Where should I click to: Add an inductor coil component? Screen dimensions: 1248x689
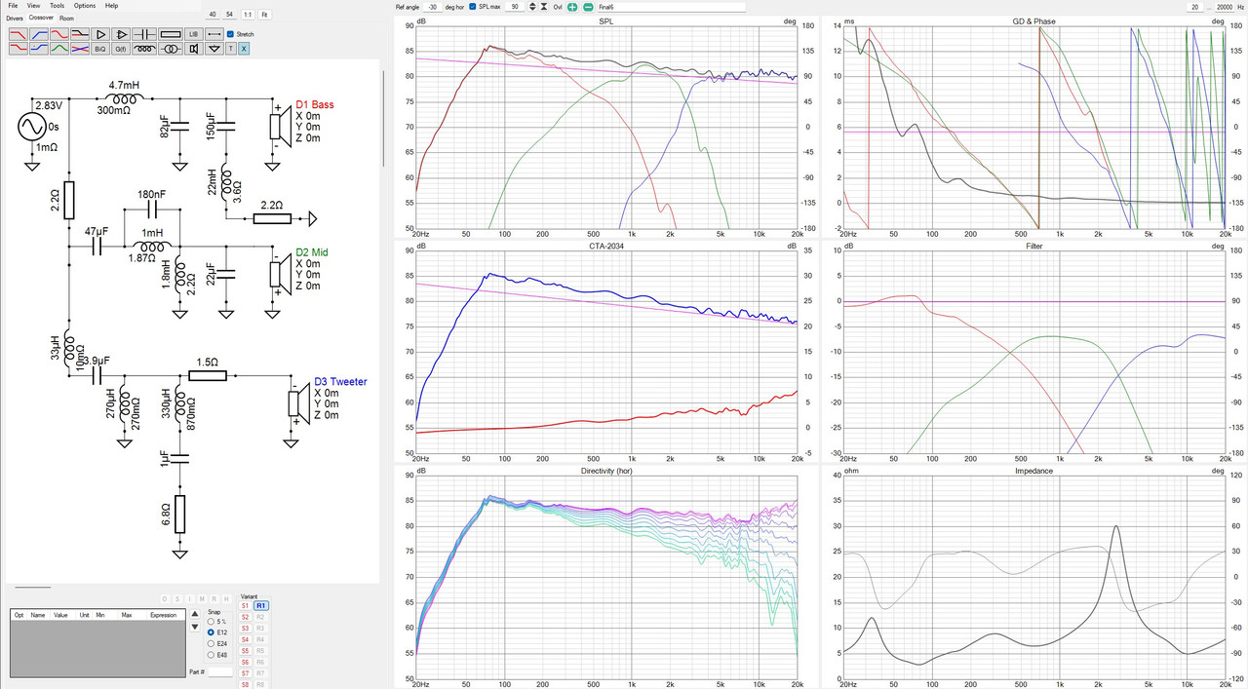point(144,48)
